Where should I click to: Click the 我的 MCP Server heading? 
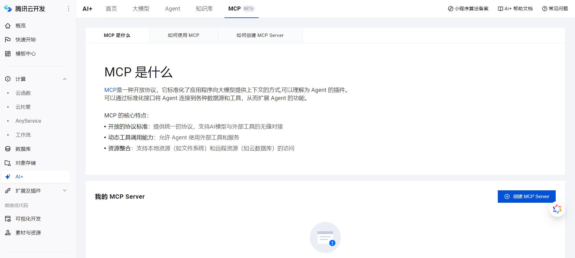[120, 197]
